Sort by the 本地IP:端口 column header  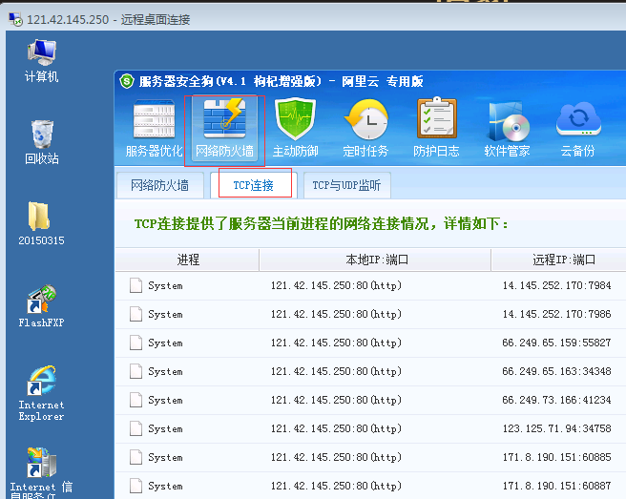tap(375, 260)
